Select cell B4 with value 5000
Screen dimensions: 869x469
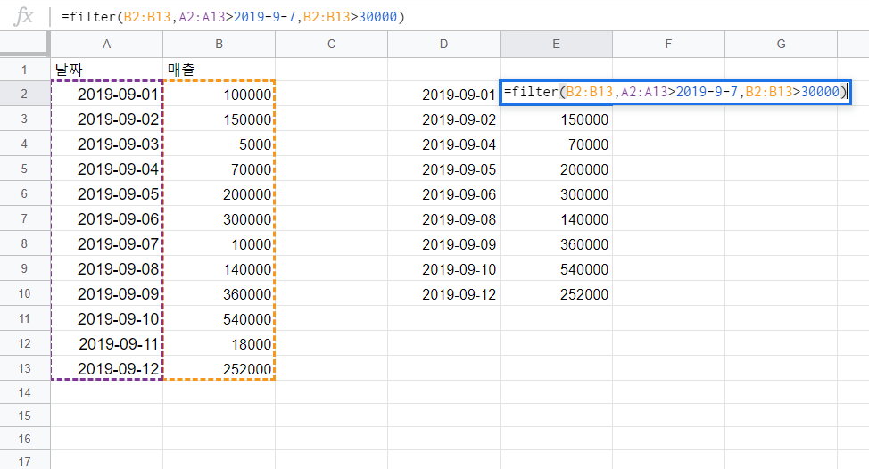[219, 144]
